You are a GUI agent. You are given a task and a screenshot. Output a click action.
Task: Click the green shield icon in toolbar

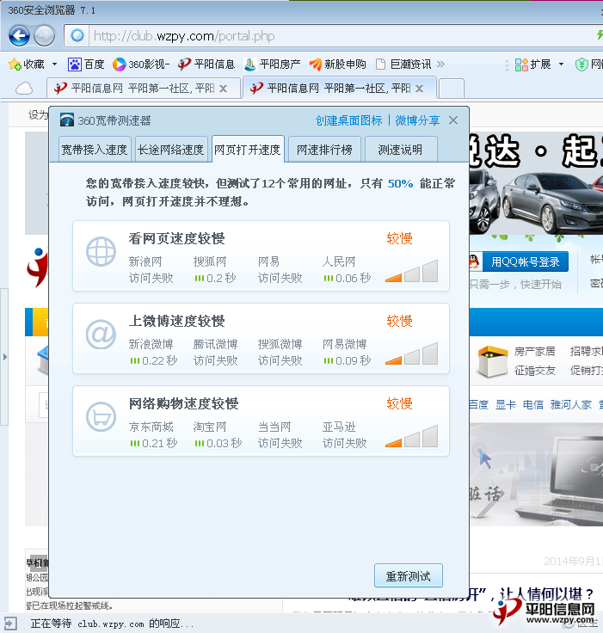point(581,65)
